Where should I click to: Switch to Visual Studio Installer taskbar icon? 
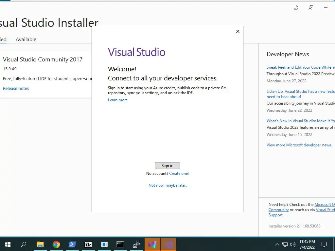click(x=152, y=244)
